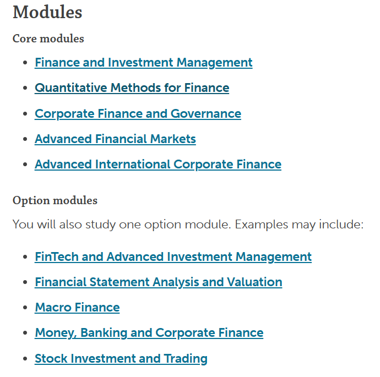This screenshot has width=380, height=377.
Task: Click the 'You will also study' paragraph
Action: click(x=188, y=225)
